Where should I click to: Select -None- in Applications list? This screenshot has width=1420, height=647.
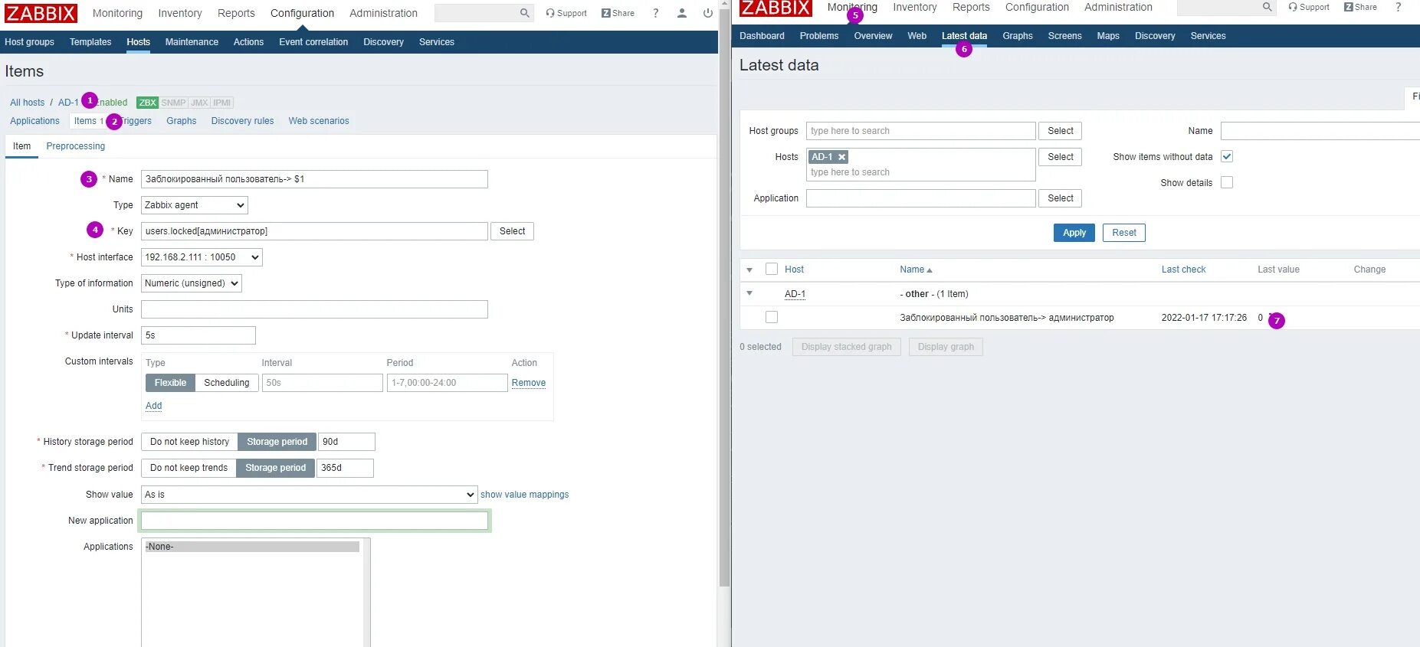coord(251,547)
